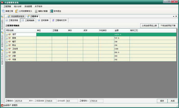Click the 关闭 button at the bottom
Screen dimensions: 179x108
point(173,101)
